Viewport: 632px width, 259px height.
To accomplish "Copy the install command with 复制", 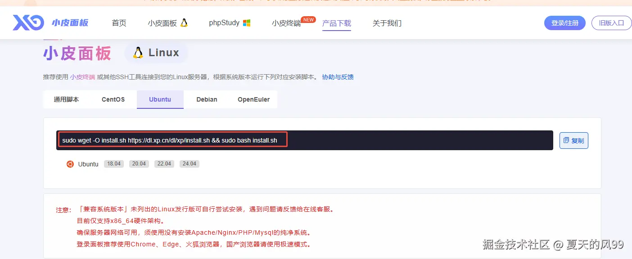I will click(x=574, y=141).
